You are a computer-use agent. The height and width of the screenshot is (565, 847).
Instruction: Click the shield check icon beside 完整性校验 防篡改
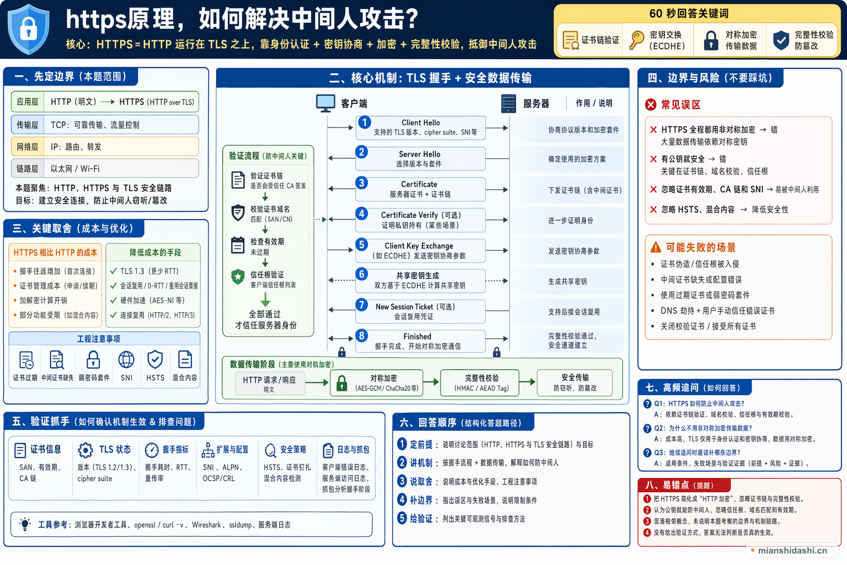[781, 40]
